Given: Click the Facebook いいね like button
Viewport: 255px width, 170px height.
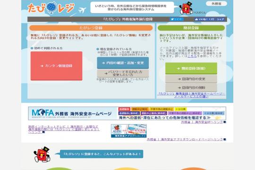Looking at the screenshot, I should coord(204,19).
